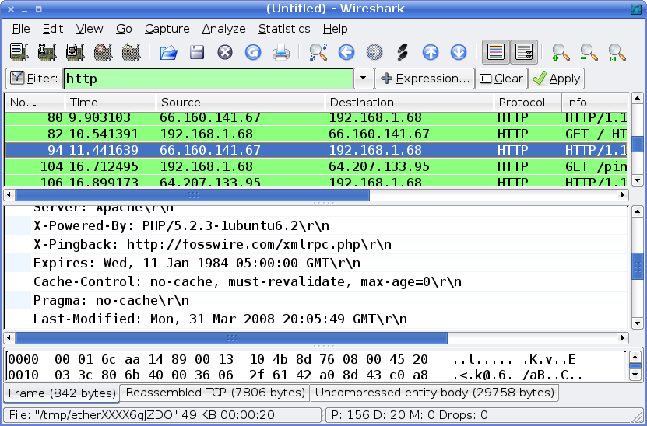Open the Capture menu

(x=167, y=29)
